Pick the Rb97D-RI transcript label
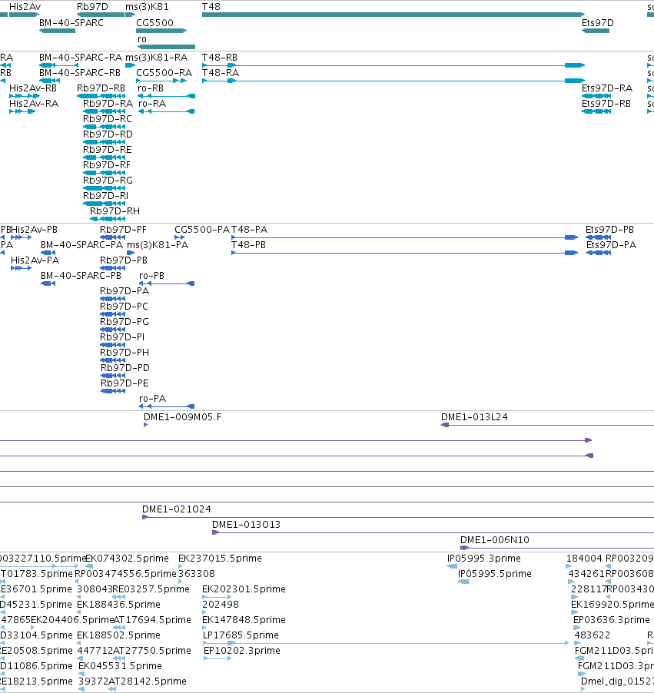 click(106, 195)
